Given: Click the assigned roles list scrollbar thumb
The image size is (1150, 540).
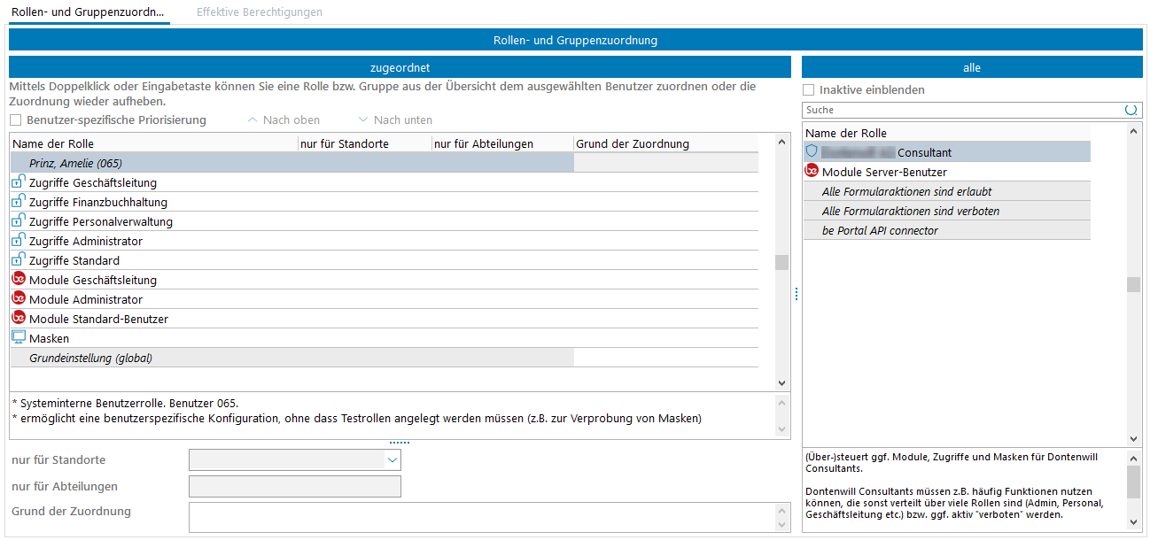Looking at the screenshot, I should [x=781, y=262].
